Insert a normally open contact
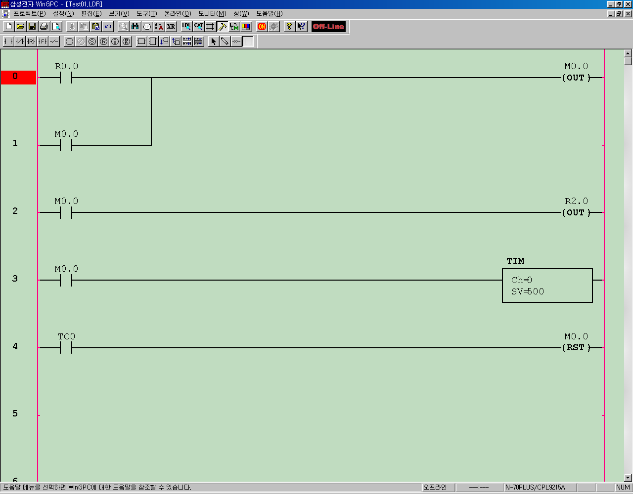 point(8,41)
